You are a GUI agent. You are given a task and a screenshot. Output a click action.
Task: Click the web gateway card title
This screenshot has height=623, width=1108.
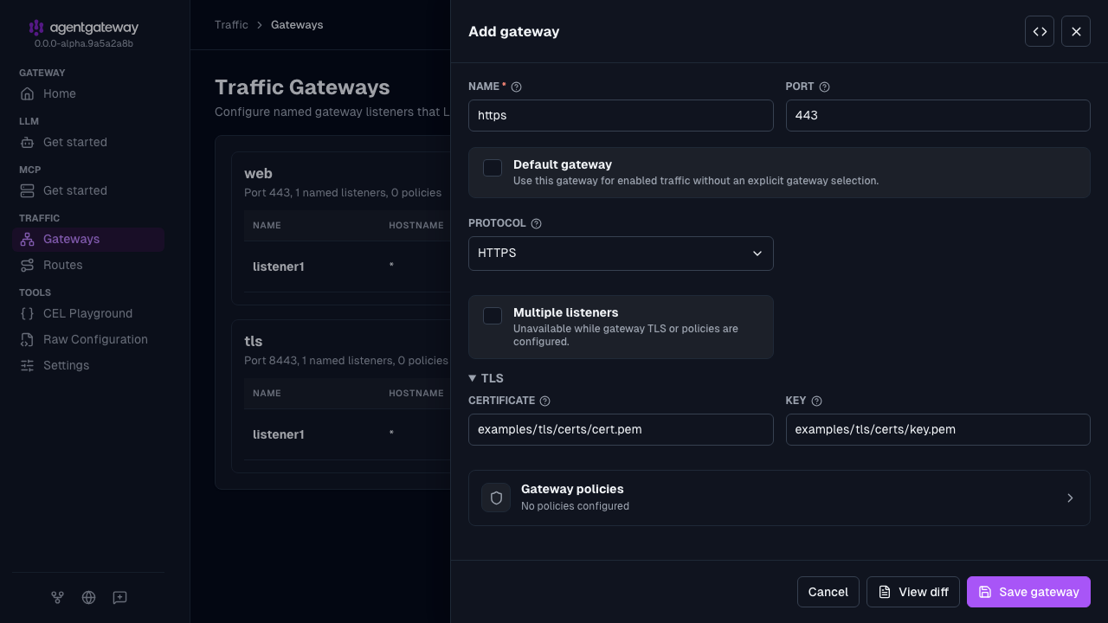tap(258, 173)
